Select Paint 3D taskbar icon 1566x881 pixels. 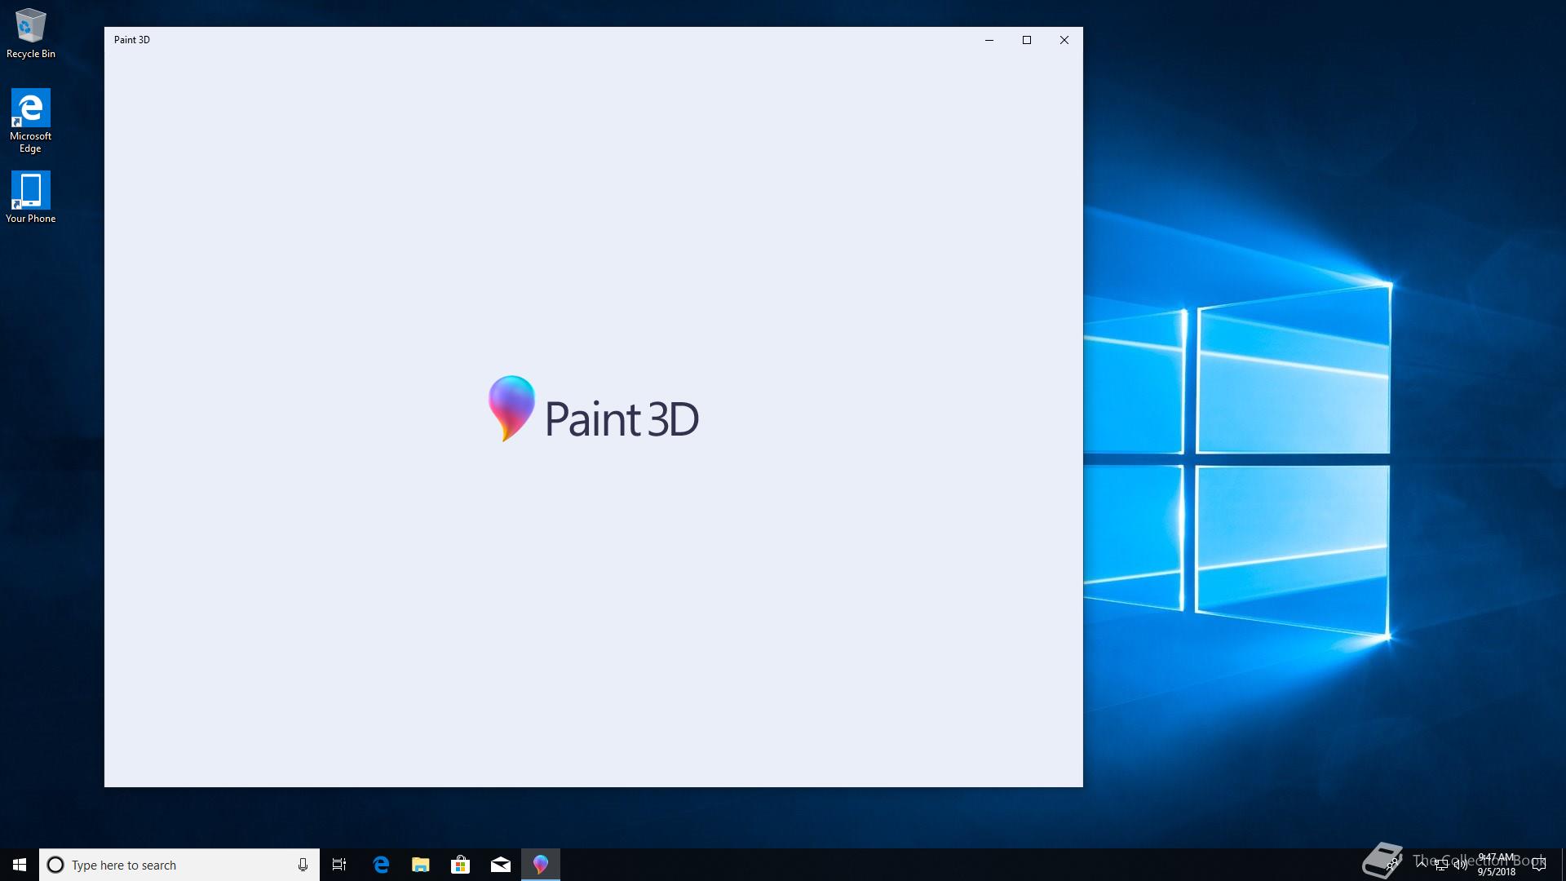point(541,865)
